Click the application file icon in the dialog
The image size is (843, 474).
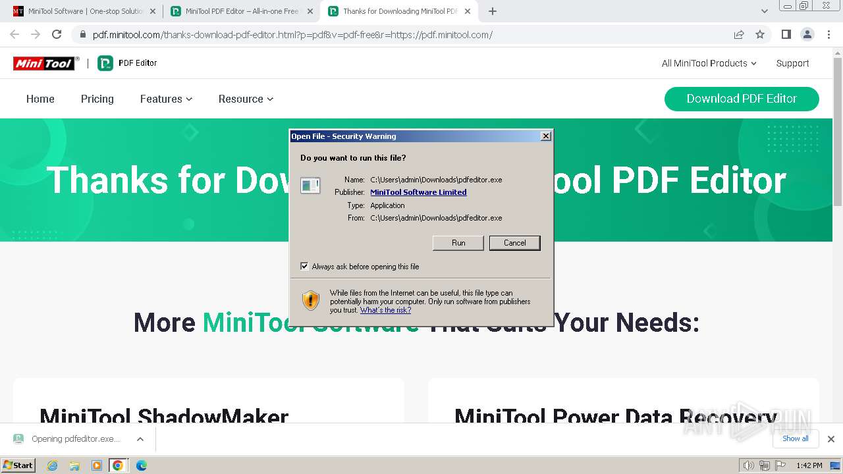(310, 186)
